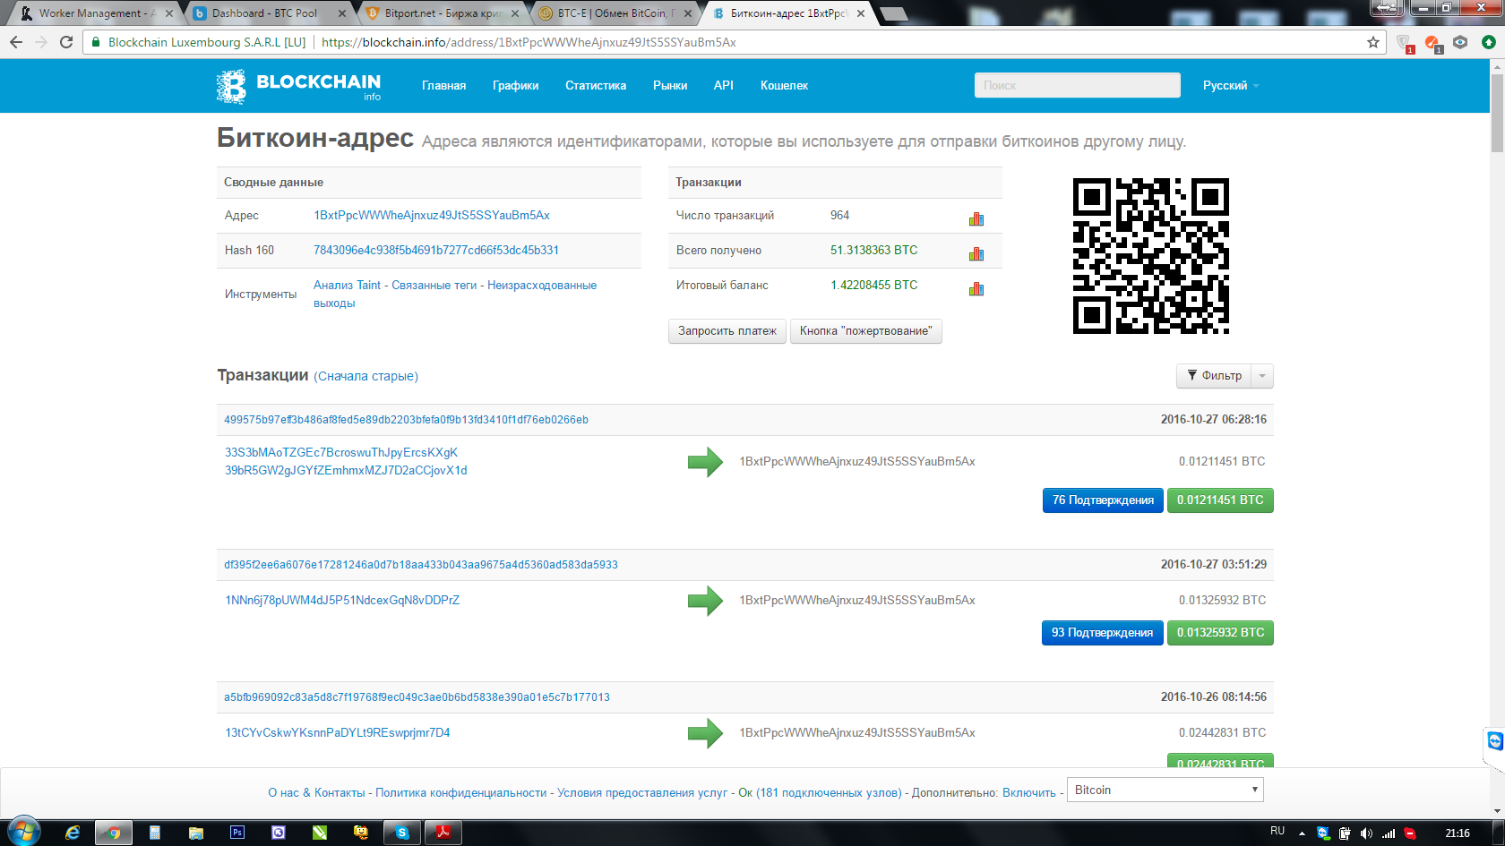Open sender address 1NNn6j78pUWM4dJ5P51Ndcex link
Screen dimensions: 1505x846
pyautogui.click(x=342, y=601)
